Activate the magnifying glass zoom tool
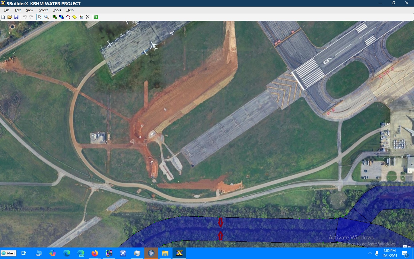This screenshot has width=414, height=259. 47,17
